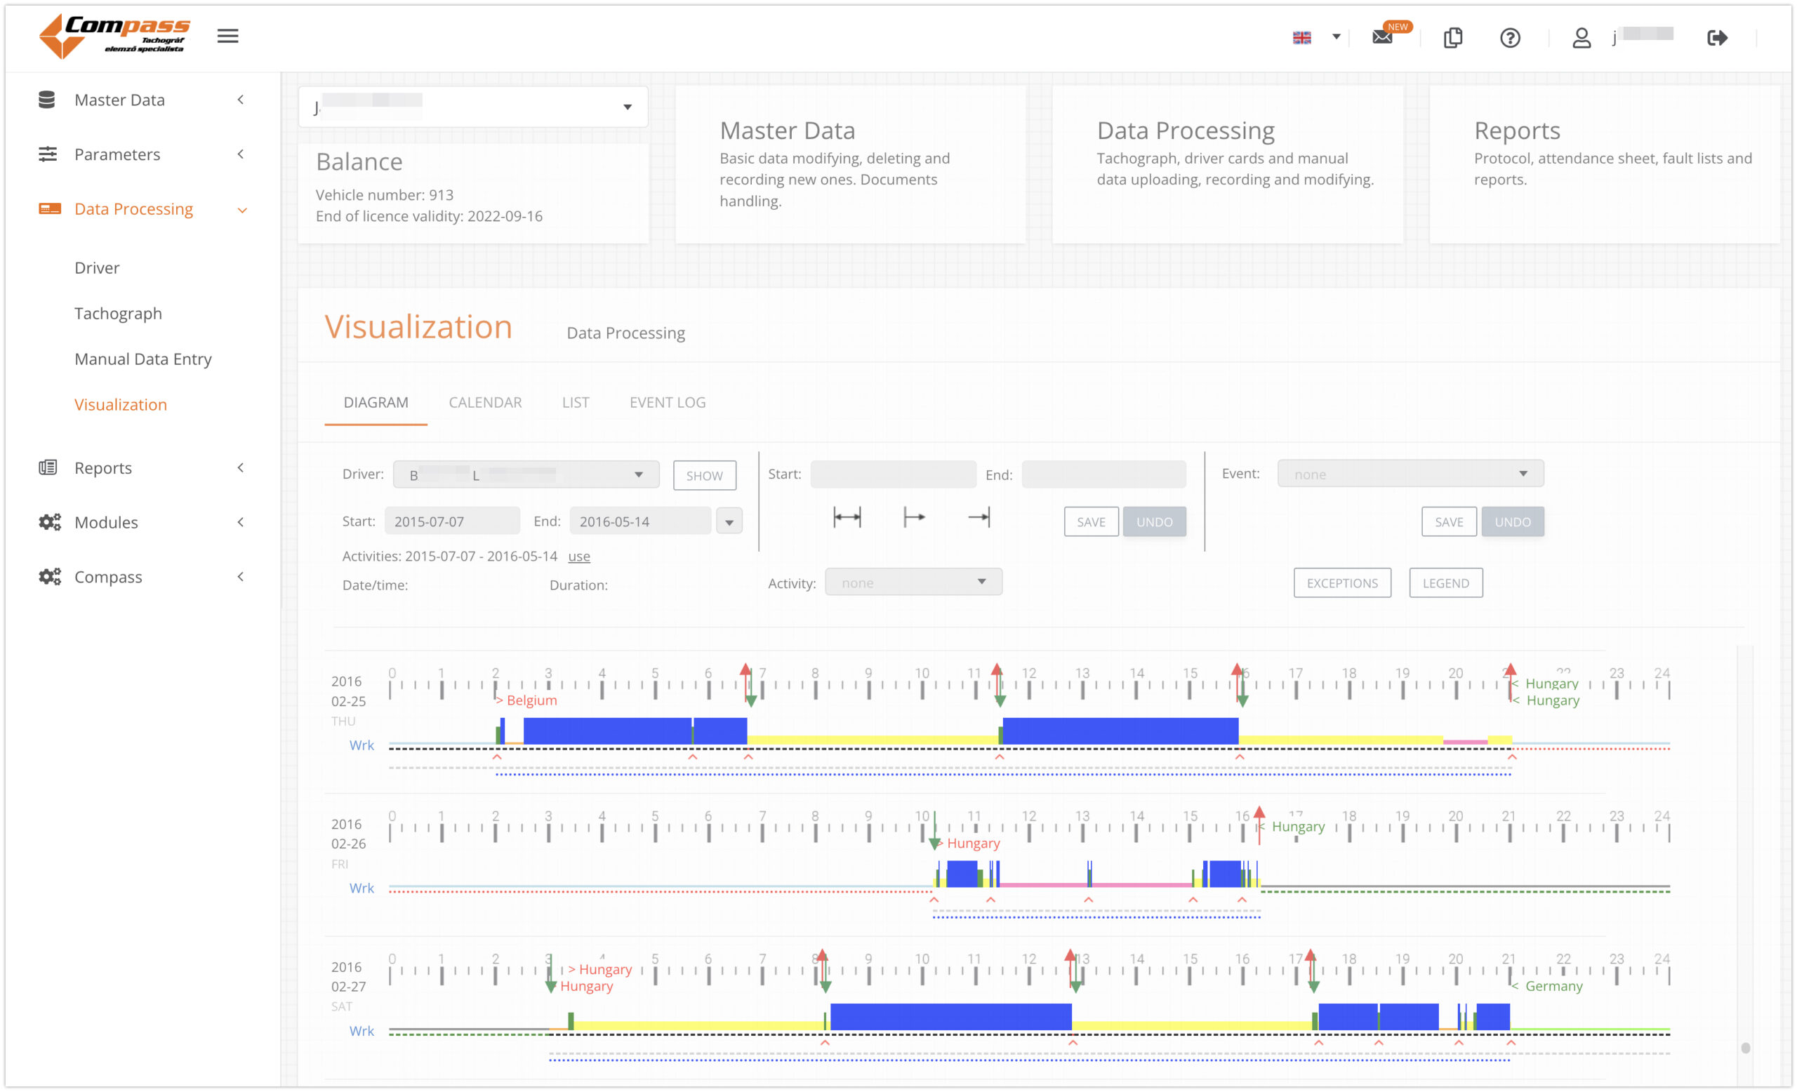This screenshot has height=1092, width=1797.
Task: Open the language flag dropdown
Action: pyautogui.click(x=1316, y=37)
